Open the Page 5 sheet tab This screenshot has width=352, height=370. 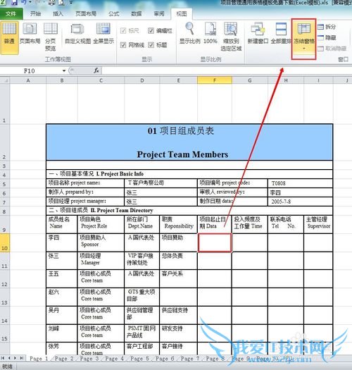click(x=139, y=359)
